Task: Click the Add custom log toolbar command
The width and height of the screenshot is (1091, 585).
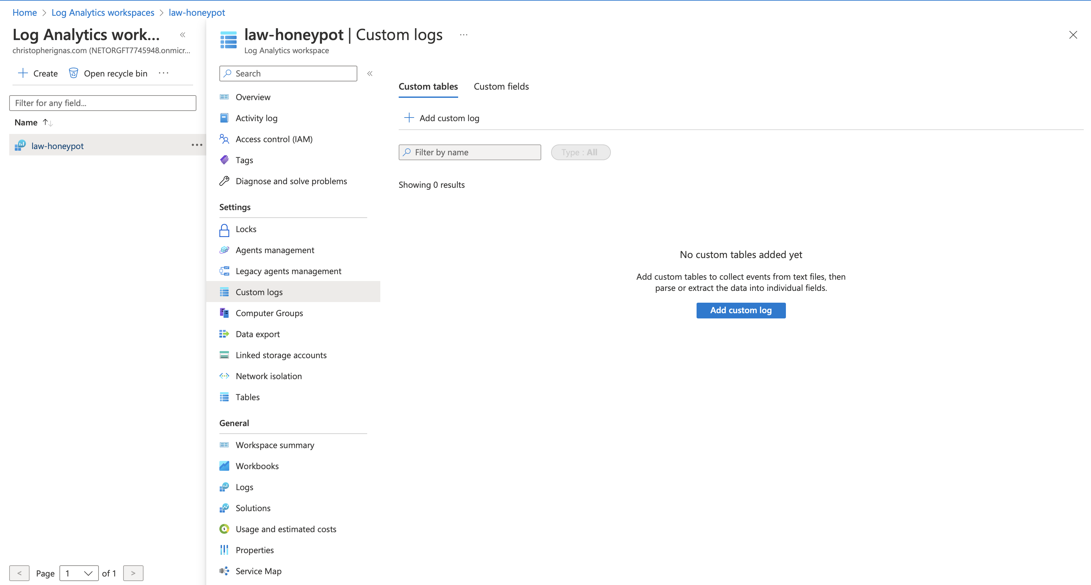Action: 441,118
